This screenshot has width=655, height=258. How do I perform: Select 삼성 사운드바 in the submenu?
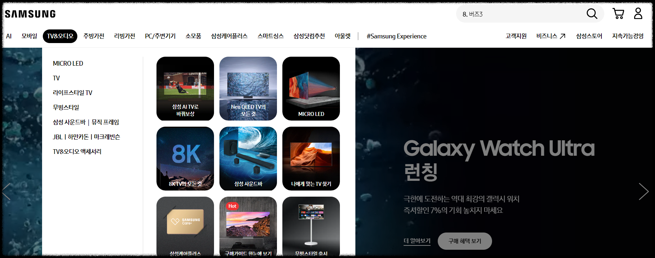point(69,122)
